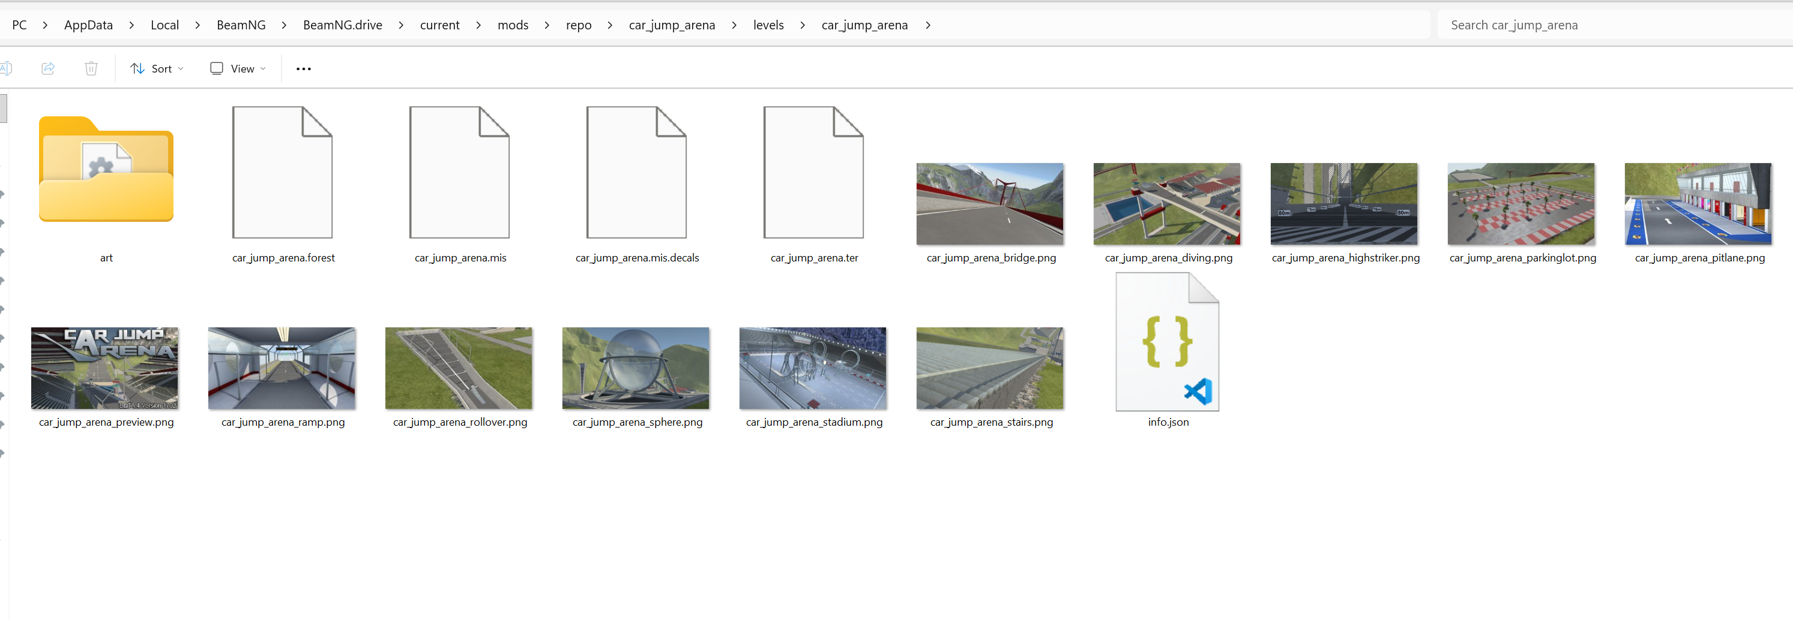Open the View dropdown menu

coord(238,68)
